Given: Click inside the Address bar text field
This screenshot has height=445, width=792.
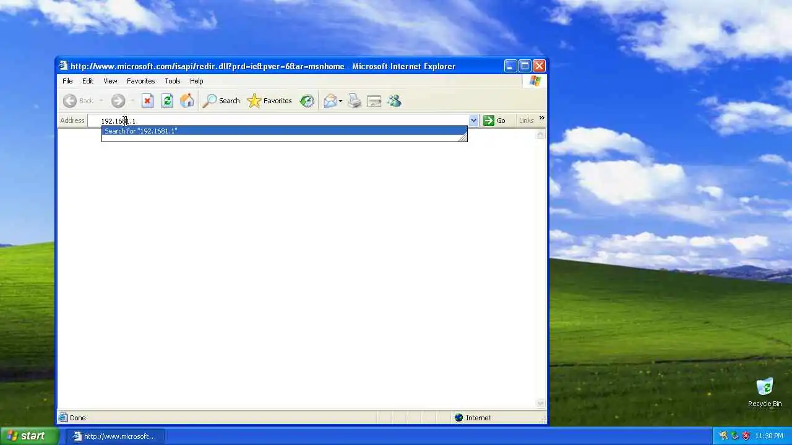Looking at the screenshot, I should click(x=278, y=121).
